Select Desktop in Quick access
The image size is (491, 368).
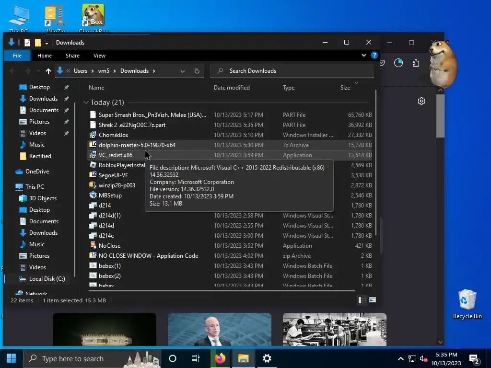point(39,87)
